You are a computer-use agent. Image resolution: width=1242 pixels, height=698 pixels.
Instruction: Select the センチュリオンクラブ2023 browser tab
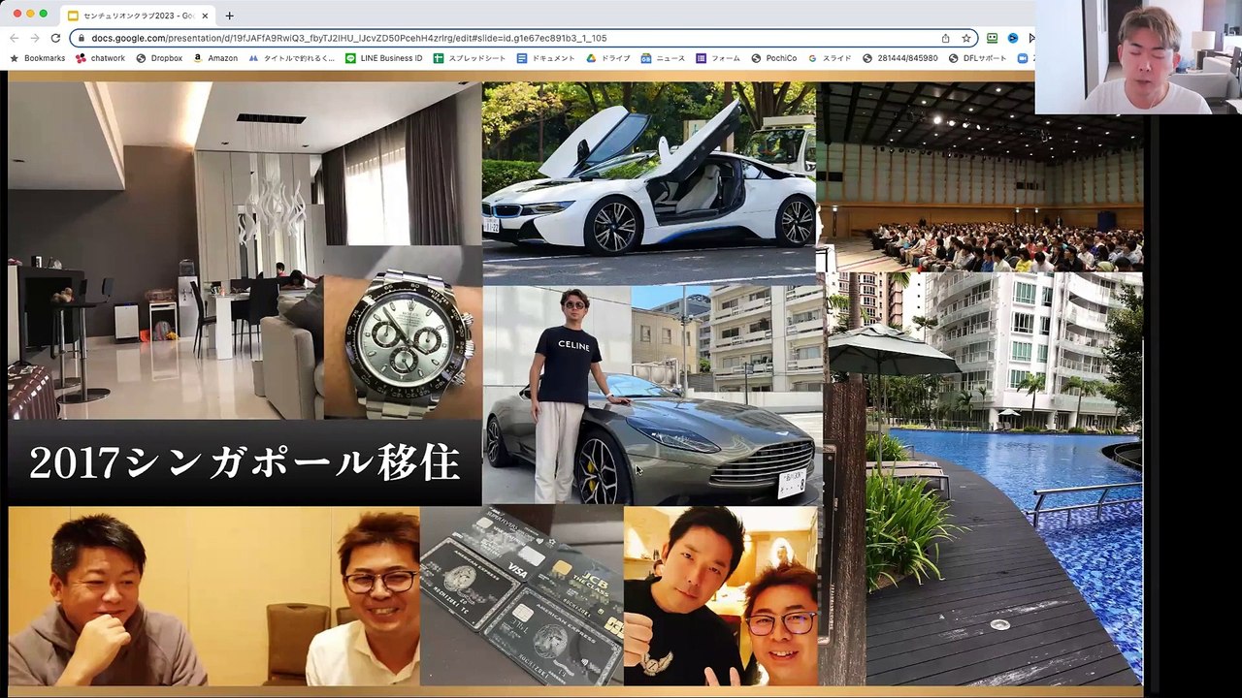(x=138, y=16)
